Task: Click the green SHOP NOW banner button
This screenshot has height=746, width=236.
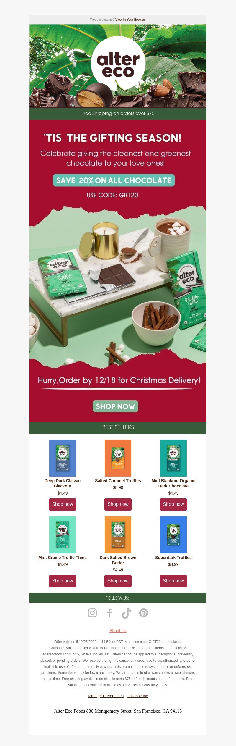Action: [x=115, y=406]
